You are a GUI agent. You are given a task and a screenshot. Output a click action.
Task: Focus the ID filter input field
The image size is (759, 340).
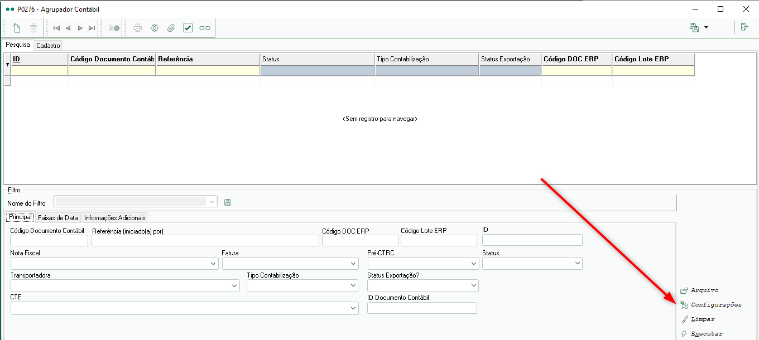pos(532,240)
